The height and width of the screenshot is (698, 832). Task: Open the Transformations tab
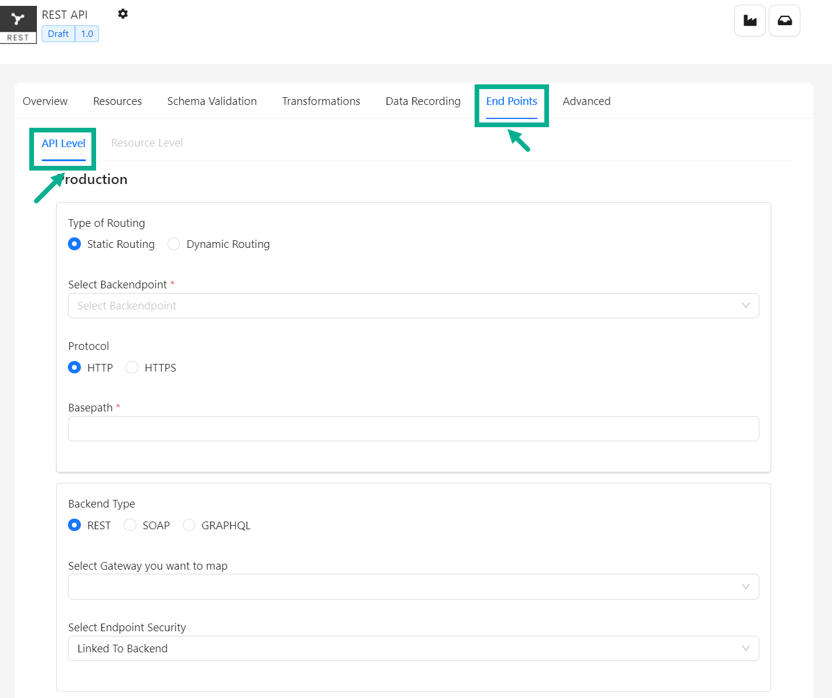(x=321, y=101)
